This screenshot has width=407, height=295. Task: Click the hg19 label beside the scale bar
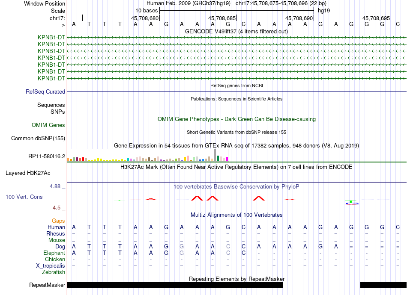click(324, 11)
